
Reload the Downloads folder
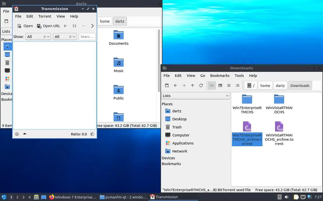201,86
